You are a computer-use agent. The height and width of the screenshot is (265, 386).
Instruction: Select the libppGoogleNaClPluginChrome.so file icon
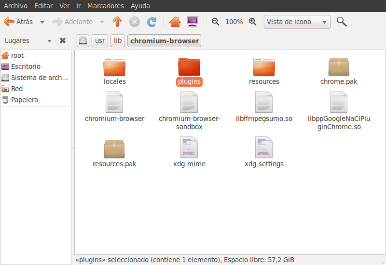(339, 102)
